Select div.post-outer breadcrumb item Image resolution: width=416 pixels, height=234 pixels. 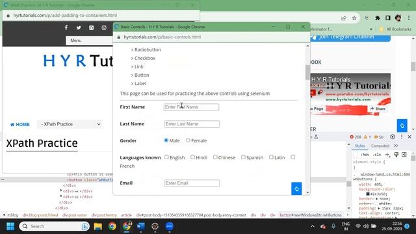click(x=75, y=215)
